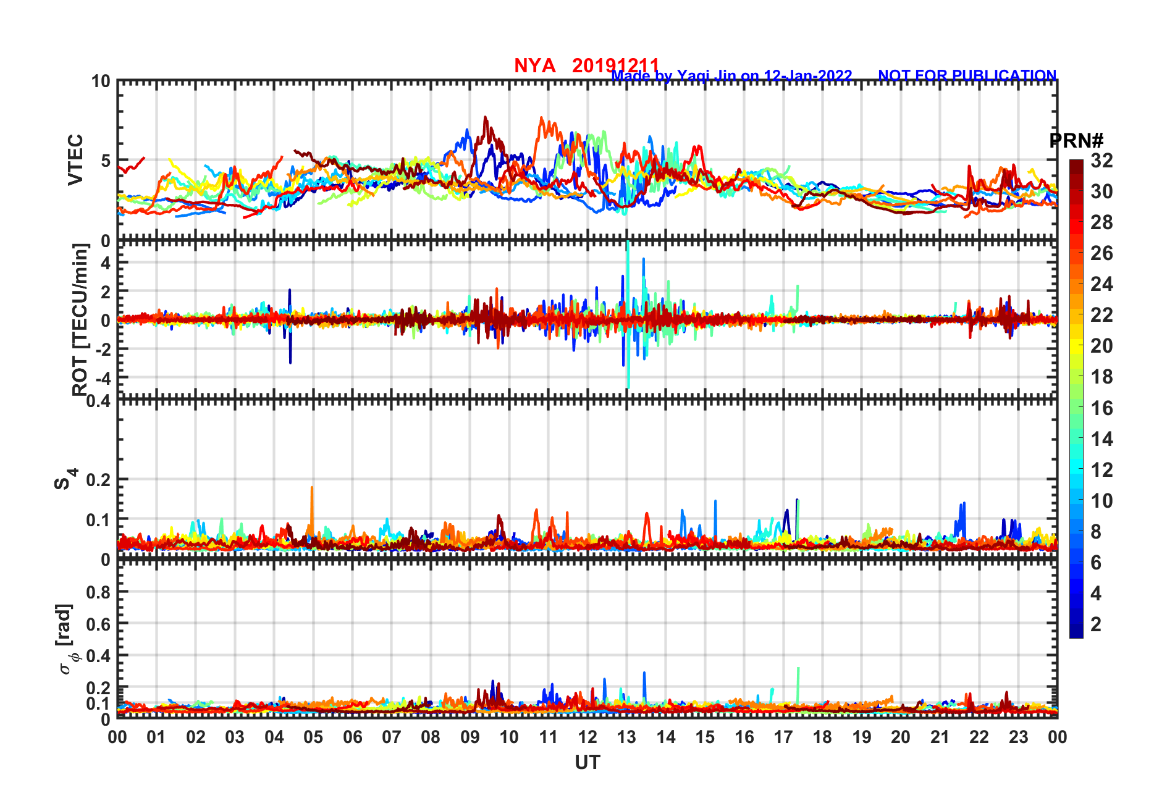Click the sigma-phi axis tick label 0.8

[x=99, y=592]
